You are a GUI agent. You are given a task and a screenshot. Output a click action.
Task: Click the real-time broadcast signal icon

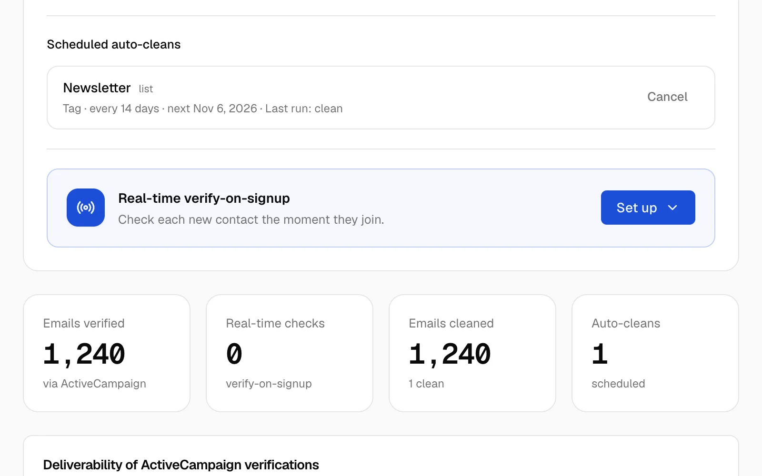(x=86, y=208)
